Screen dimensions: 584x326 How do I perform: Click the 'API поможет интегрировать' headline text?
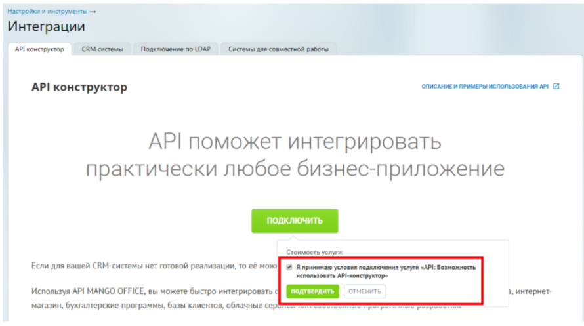point(295,142)
